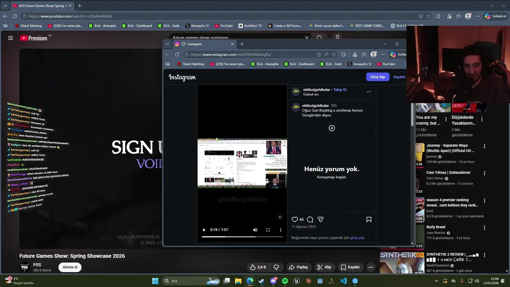Open Spotify from the taskbar

[285, 281]
